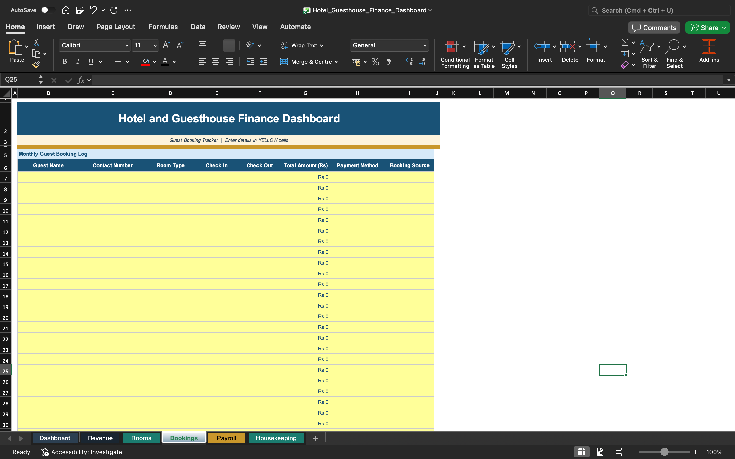Click the text orientation icon
The image size is (735, 459).
[250, 45]
